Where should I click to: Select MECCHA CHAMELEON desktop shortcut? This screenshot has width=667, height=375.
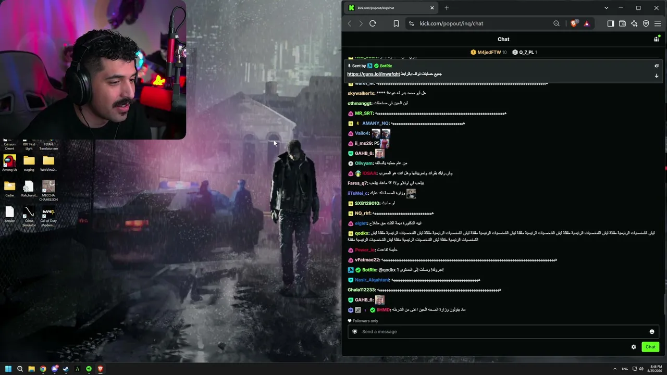(x=48, y=191)
